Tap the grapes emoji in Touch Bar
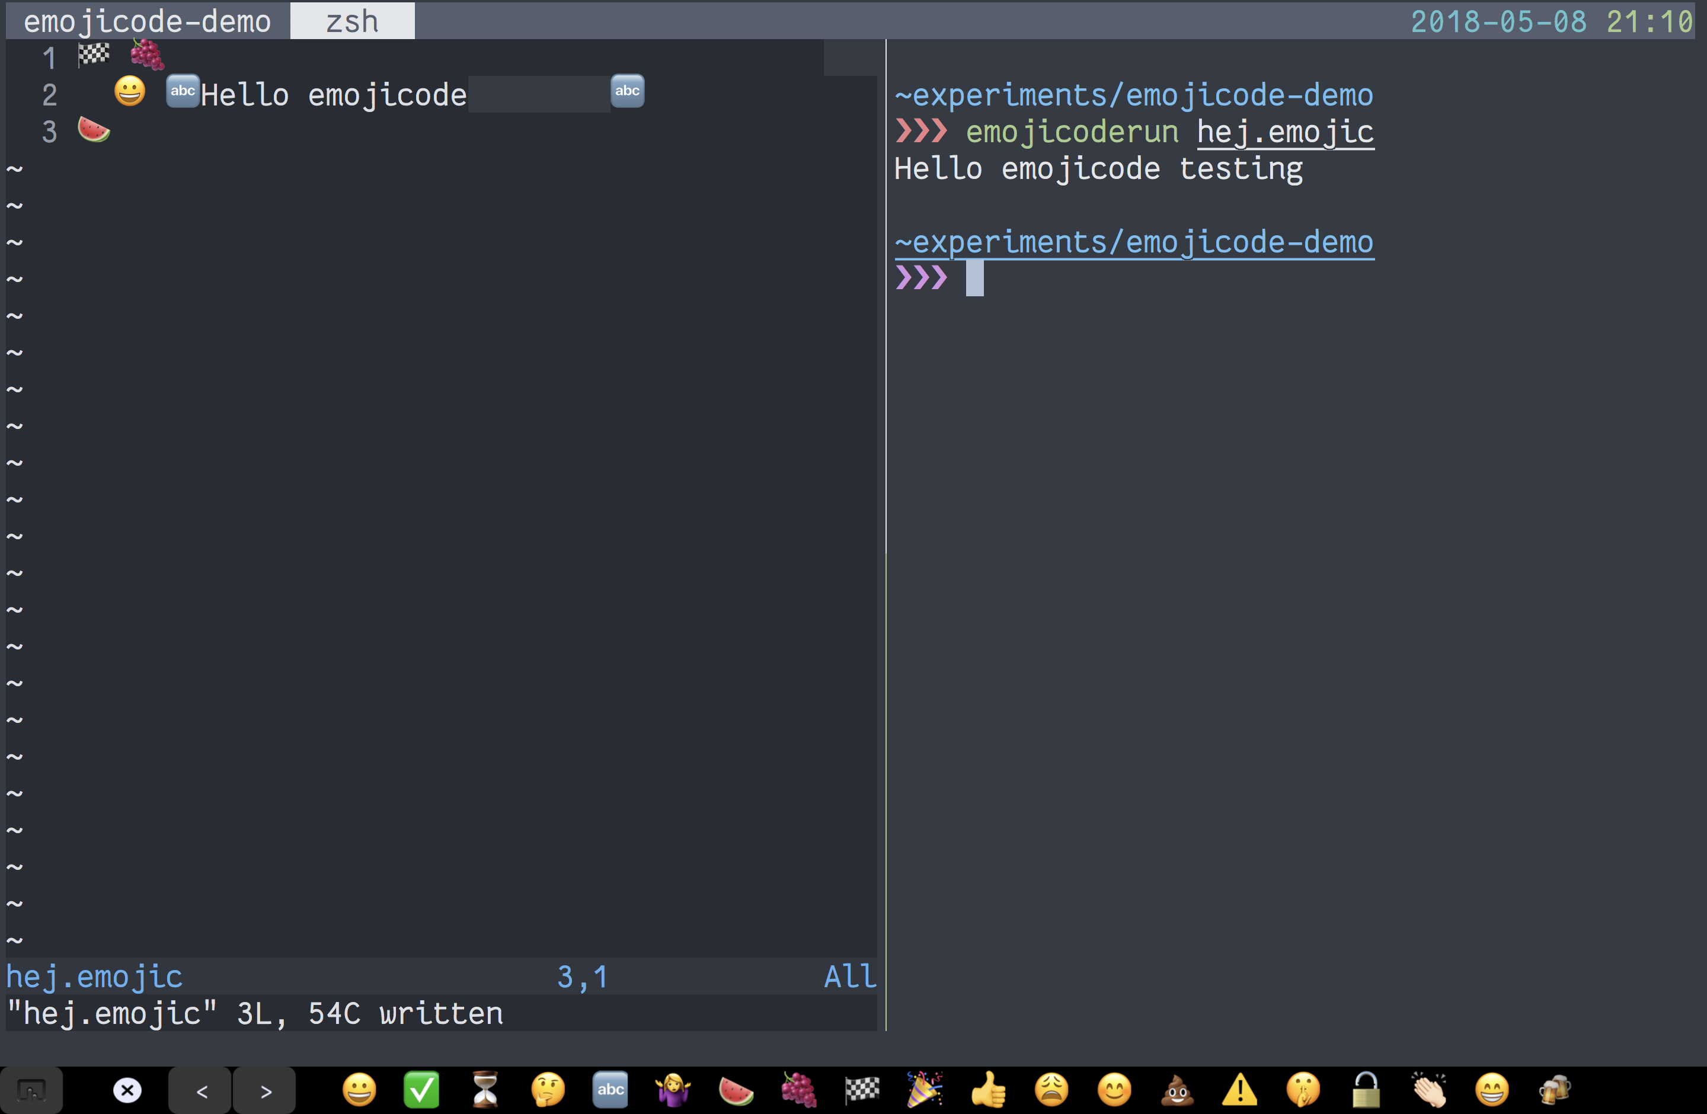 pos(799,1090)
